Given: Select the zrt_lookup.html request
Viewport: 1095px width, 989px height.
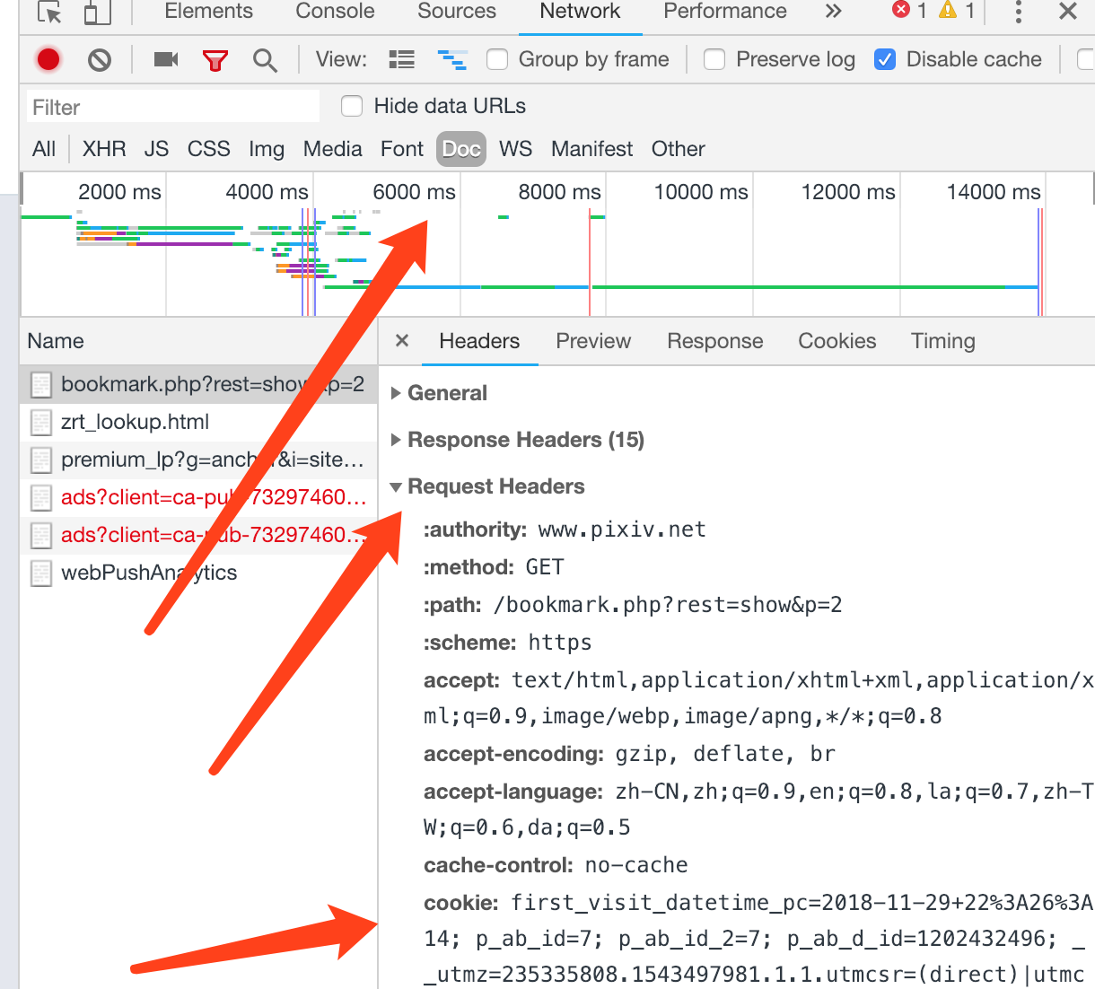Looking at the screenshot, I should (198, 423).
